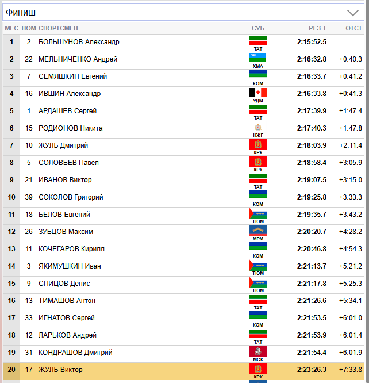This screenshot has width=369, height=383.
Task: Select athlete АРДАШЕВ Сергей
Action: pos(67,111)
